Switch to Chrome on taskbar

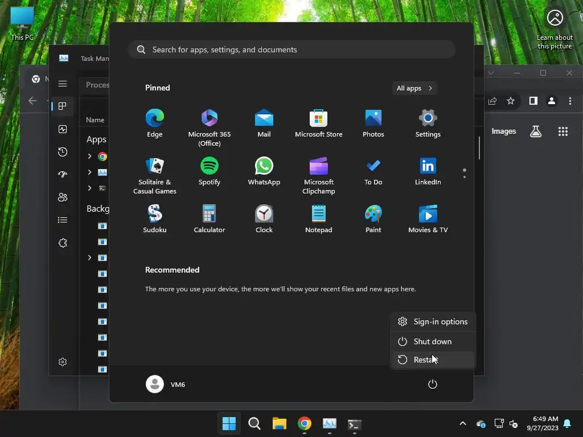305,423
